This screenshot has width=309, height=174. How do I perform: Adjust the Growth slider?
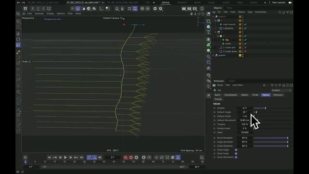(272, 108)
